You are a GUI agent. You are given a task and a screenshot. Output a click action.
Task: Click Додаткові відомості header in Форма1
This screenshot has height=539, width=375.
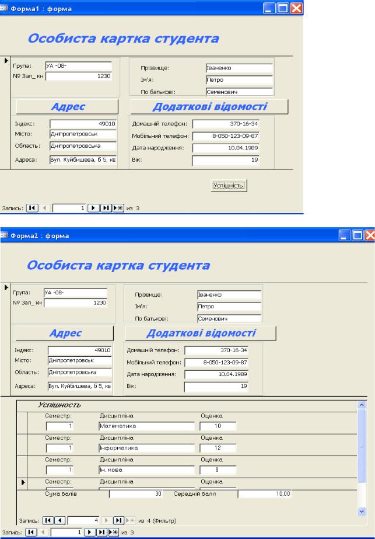point(209,106)
